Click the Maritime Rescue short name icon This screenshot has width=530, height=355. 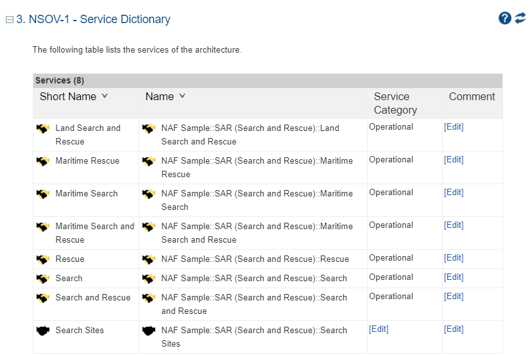43,161
